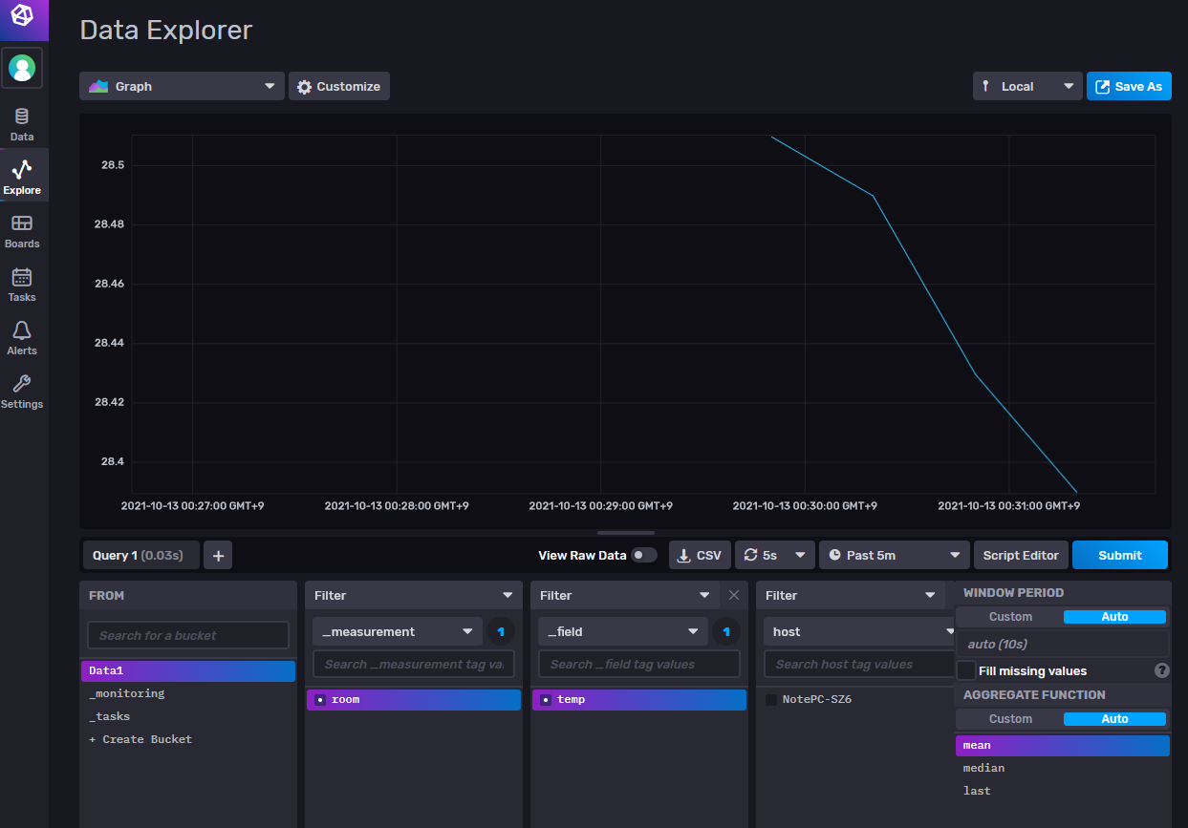Click the Create Bucket link
The height and width of the screenshot is (828, 1188).
click(140, 738)
